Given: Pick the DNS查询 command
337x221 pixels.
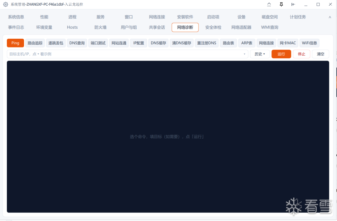Looking at the screenshot, I should [77, 43].
